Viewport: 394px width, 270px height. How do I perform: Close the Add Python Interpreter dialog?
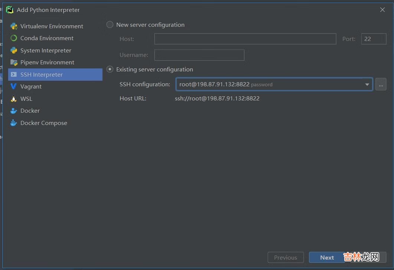tap(382, 10)
